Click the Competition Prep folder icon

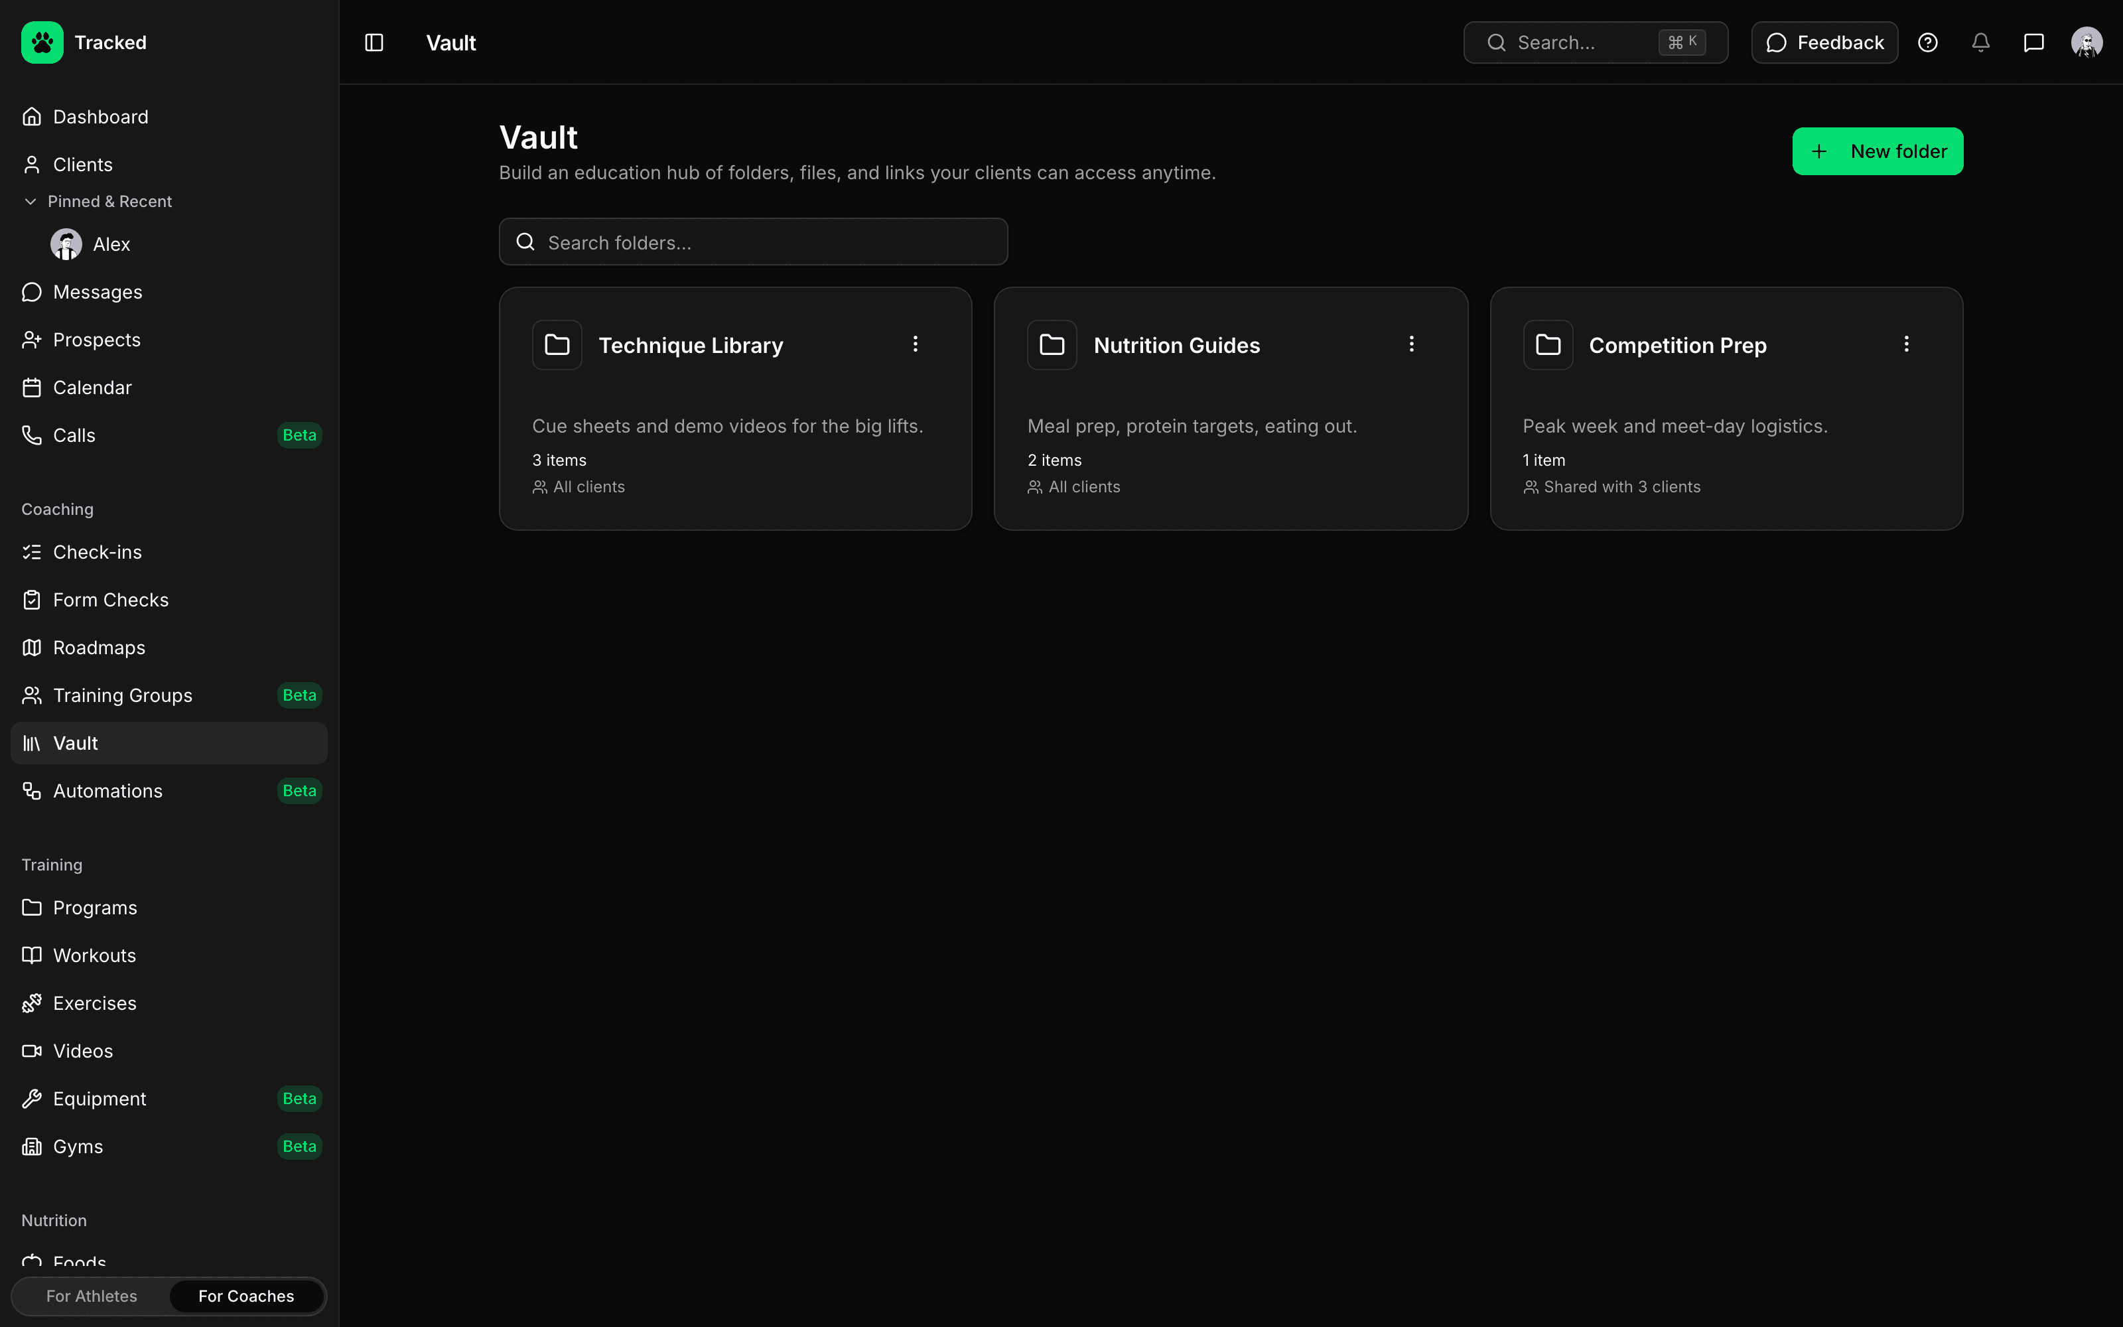click(x=1548, y=345)
